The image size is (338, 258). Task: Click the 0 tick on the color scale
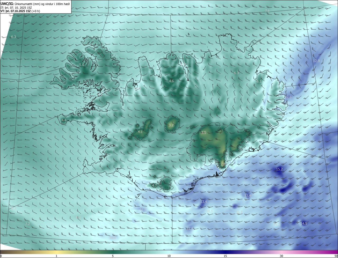(x=1, y=256)
